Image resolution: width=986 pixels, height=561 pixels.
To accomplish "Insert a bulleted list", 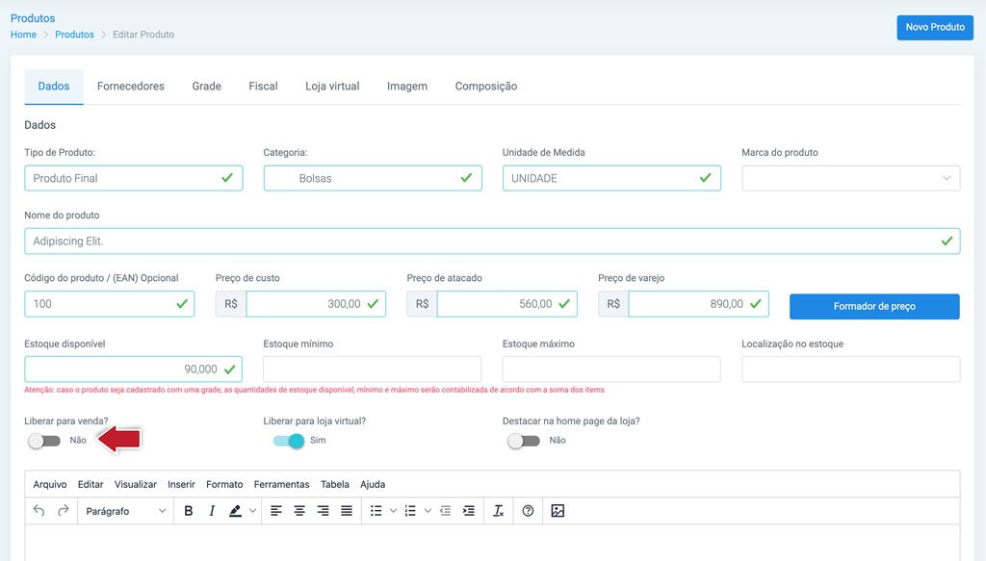I will pos(376,511).
